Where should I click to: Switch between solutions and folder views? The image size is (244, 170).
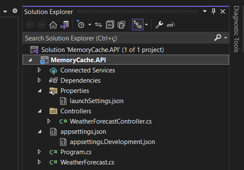65,25
